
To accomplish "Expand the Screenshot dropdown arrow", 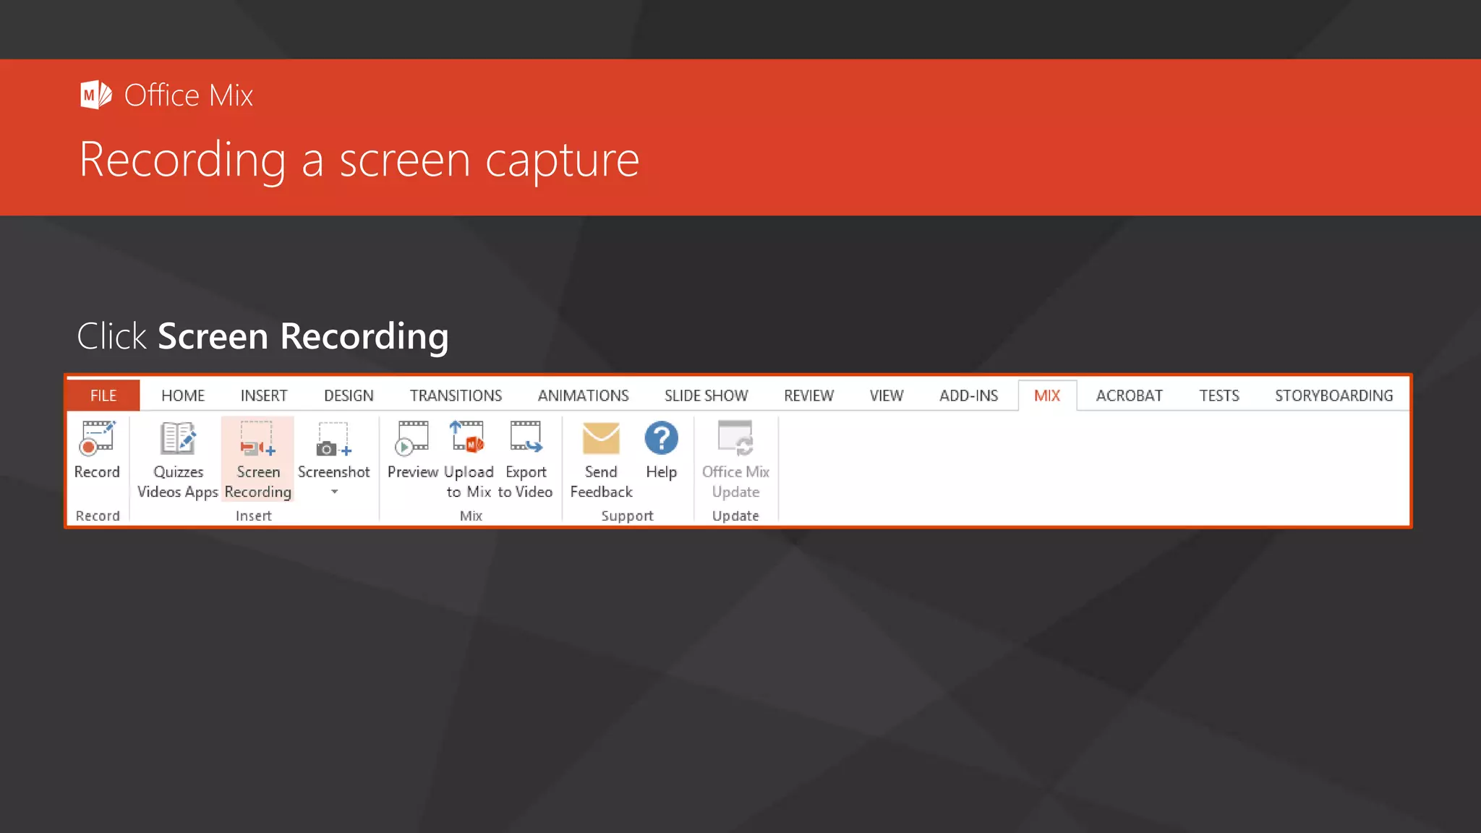I will (334, 492).
